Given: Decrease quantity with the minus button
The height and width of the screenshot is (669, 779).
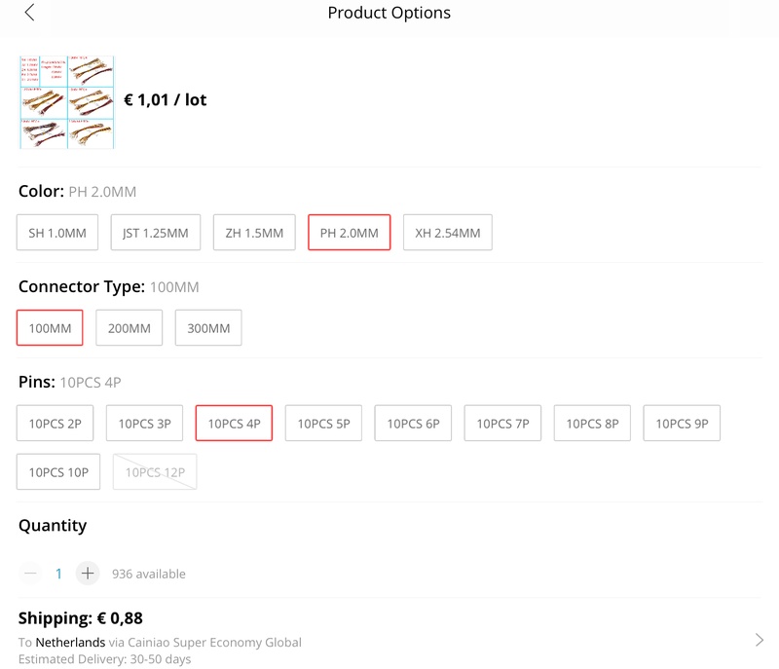Looking at the screenshot, I should pyautogui.click(x=30, y=574).
